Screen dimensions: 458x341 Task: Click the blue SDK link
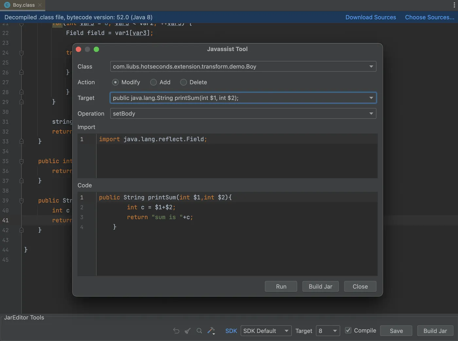pyautogui.click(x=231, y=331)
